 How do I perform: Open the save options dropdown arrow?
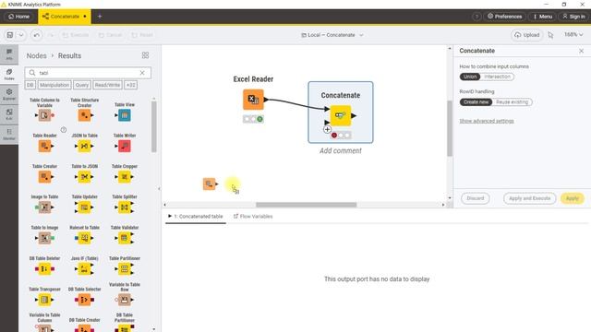tap(21, 35)
